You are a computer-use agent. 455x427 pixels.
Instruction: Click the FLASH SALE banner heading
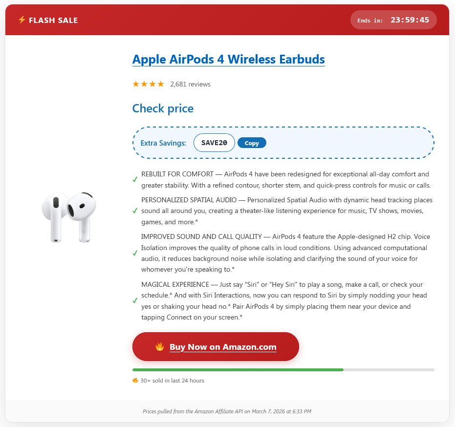(x=53, y=21)
